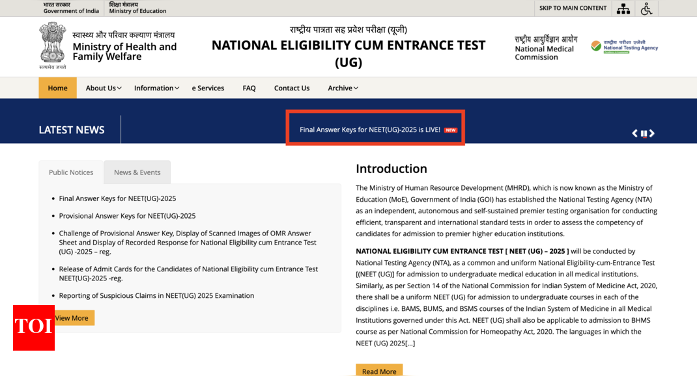
Task: Pause the latest news ticker
Action: pyautogui.click(x=644, y=133)
